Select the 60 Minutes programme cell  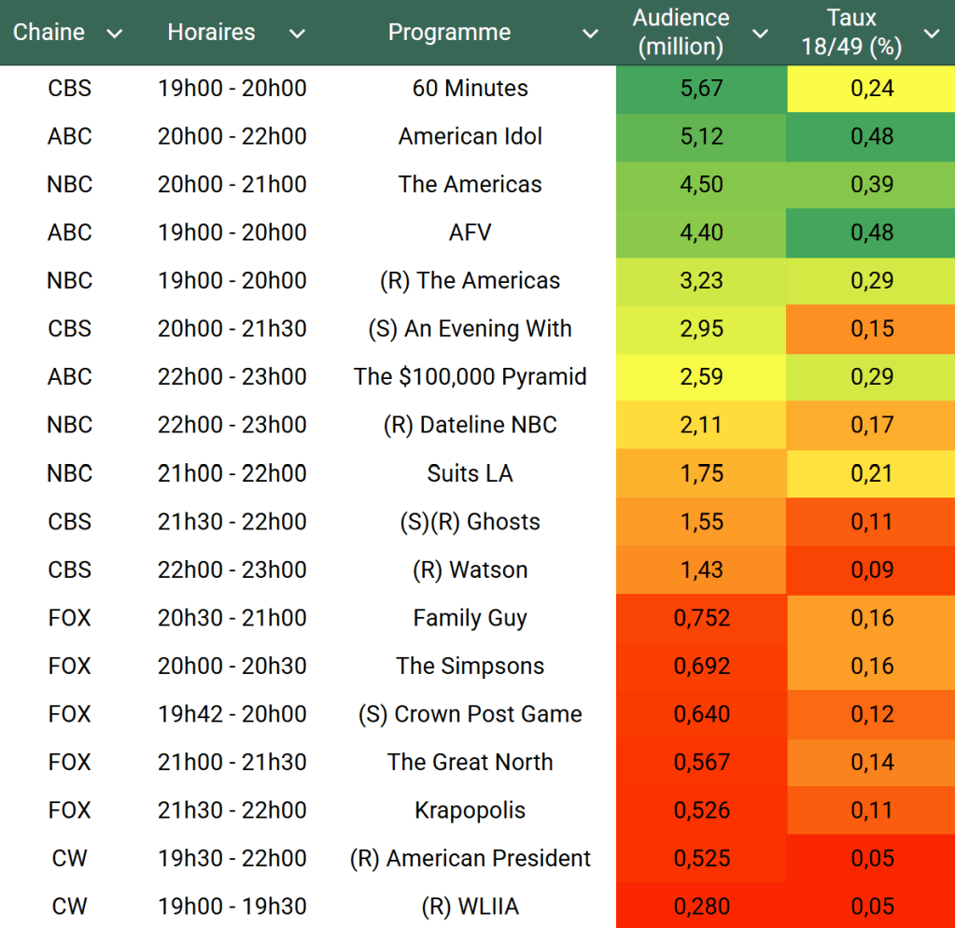pos(470,89)
